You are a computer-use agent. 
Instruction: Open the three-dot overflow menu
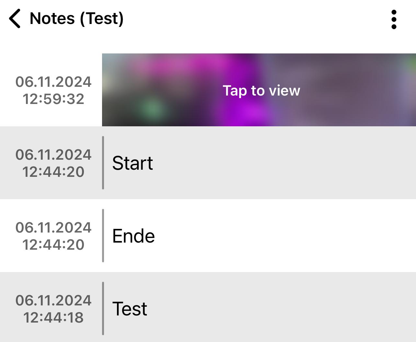[x=394, y=19]
